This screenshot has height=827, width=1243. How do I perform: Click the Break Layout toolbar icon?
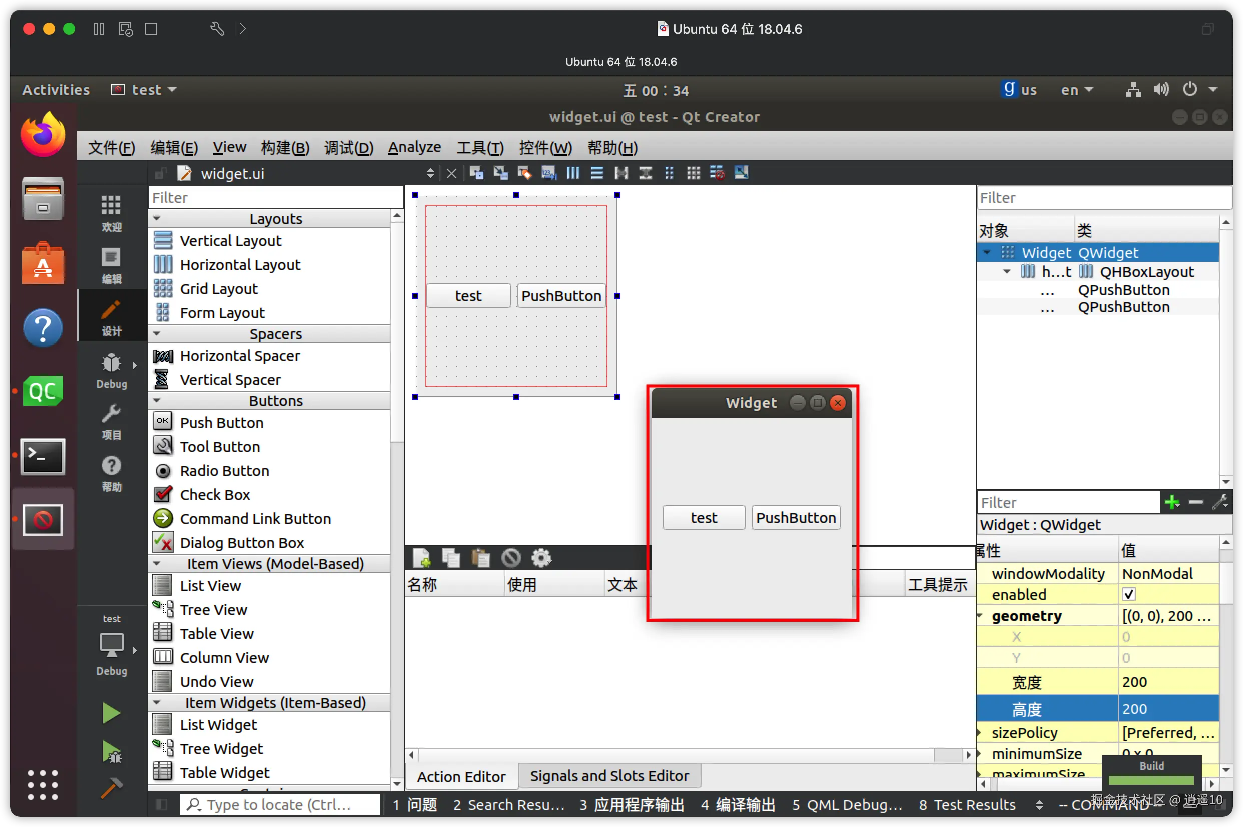pyautogui.click(x=717, y=173)
